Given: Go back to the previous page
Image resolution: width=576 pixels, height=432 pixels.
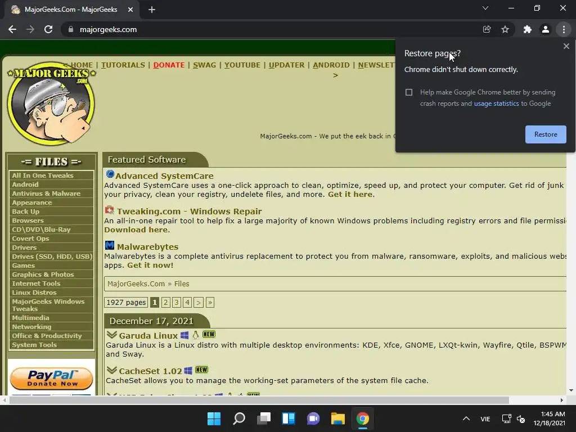Looking at the screenshot, I should pos(12,29).
